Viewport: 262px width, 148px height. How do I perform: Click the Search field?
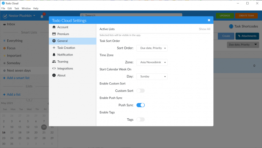(131, 15)
